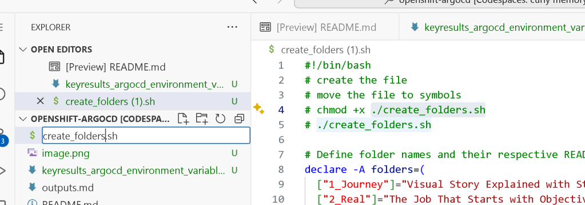Select create_folders (1).sh in Open Editors

tap(110, 101)
